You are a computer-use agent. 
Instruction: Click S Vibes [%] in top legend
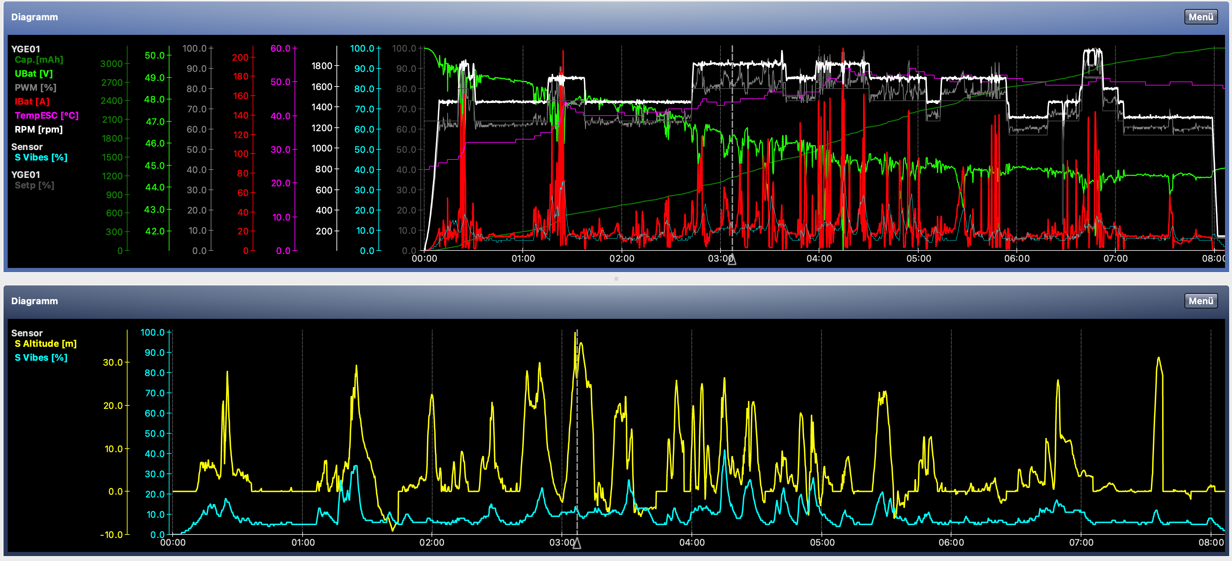[41, 157]
